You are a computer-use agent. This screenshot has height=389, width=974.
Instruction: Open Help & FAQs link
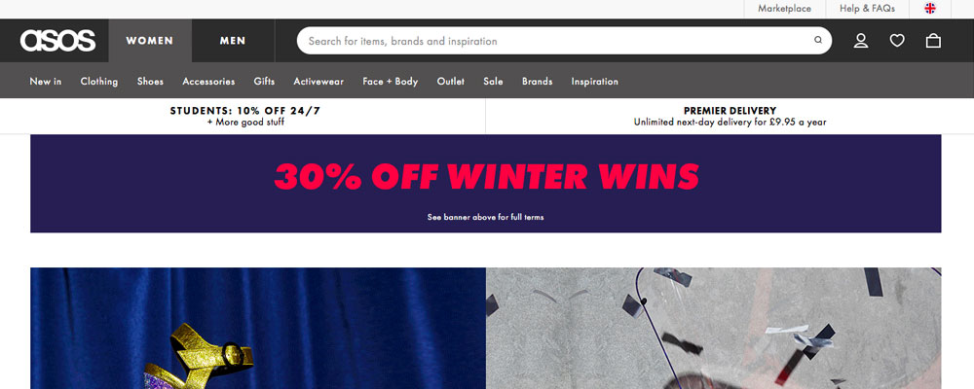[x=867, y=9]
